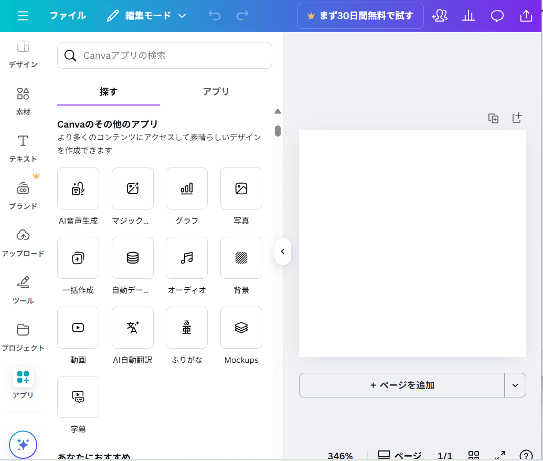Click the 1/1 page counter
The width and height of the screenshot is (543, 461).
pyautogui.click(x=445, y=455)
